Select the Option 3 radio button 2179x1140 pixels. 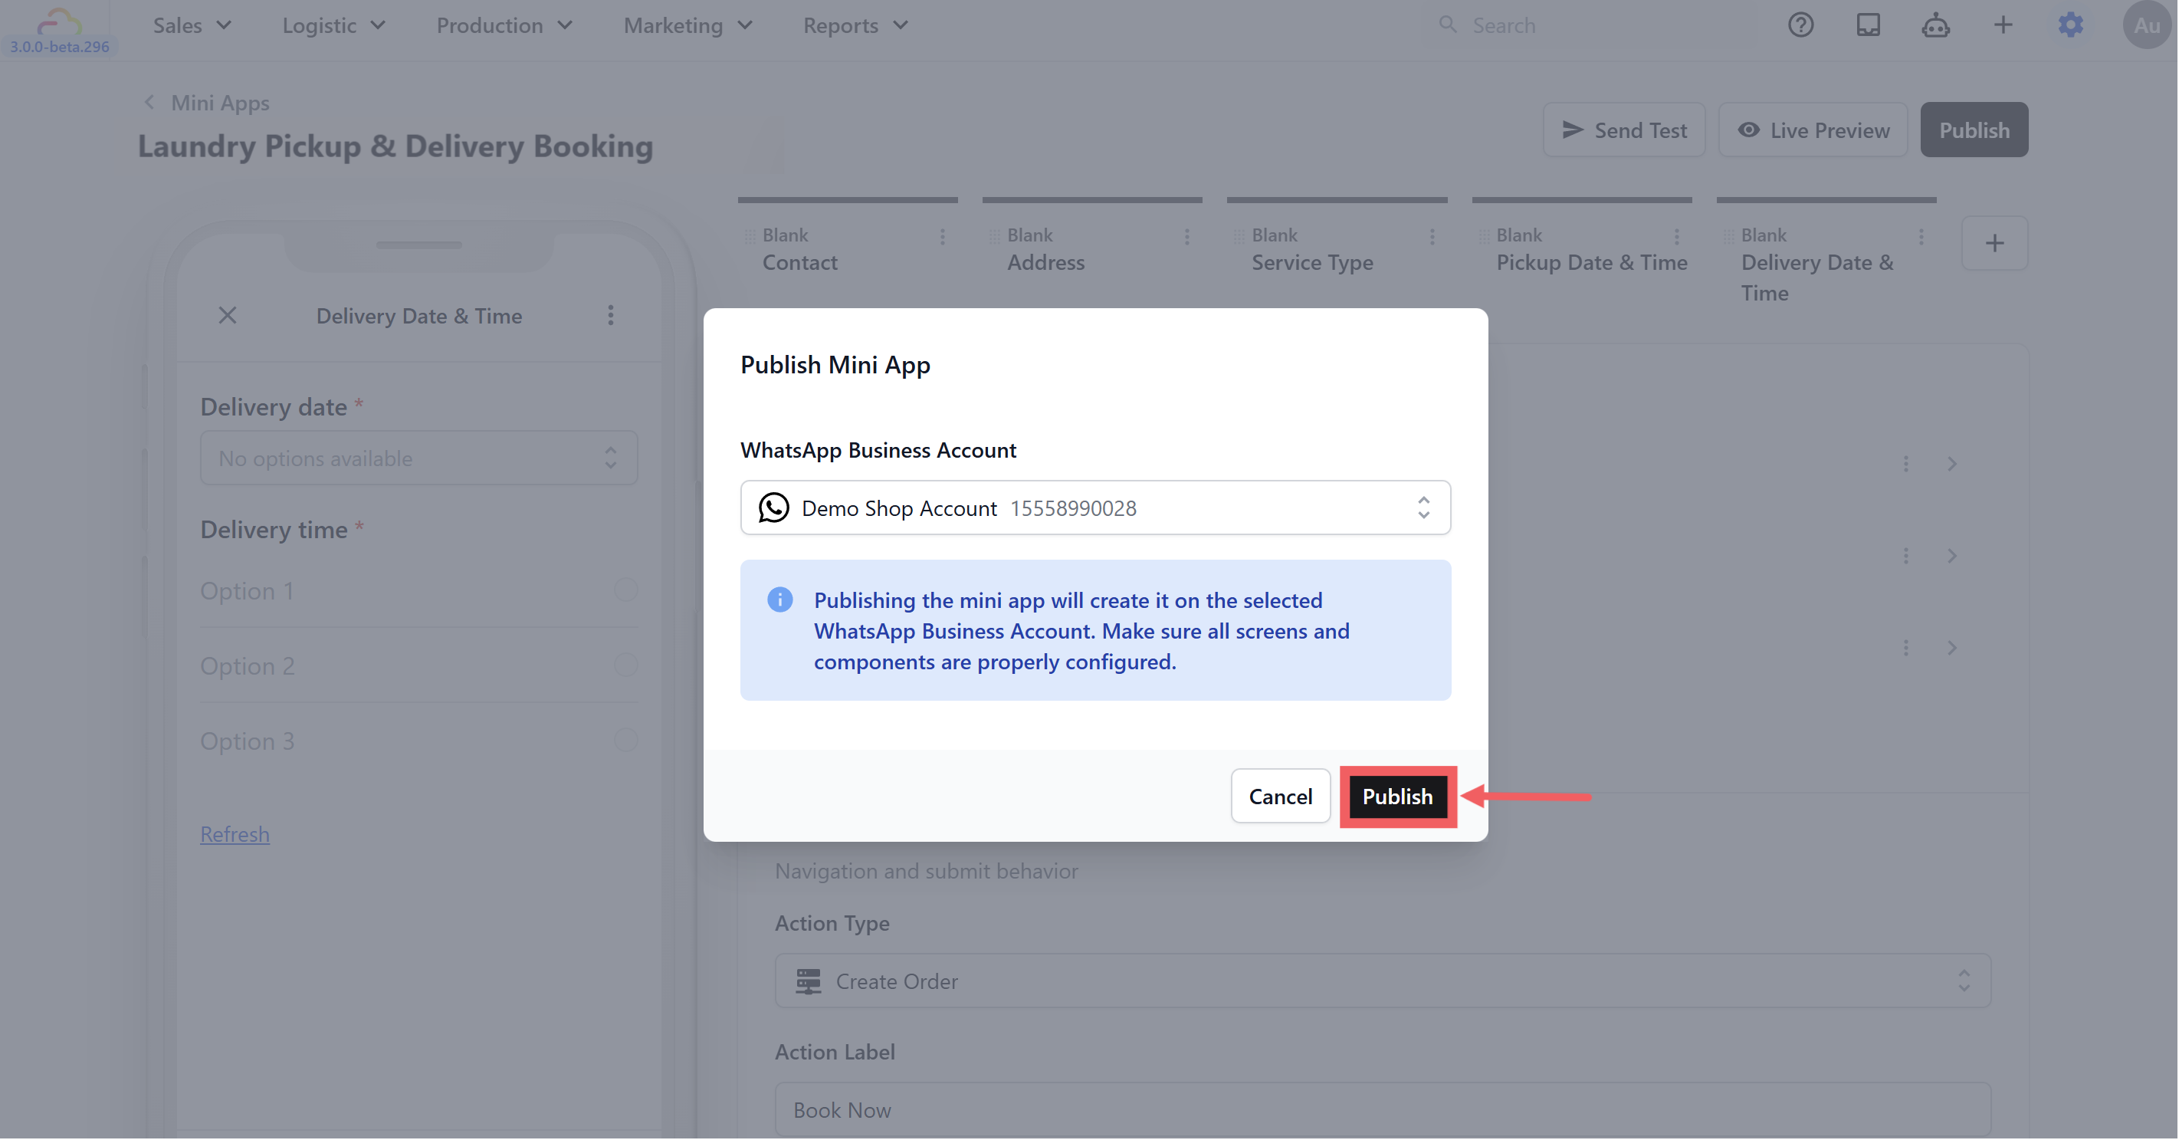pos(625,741)
